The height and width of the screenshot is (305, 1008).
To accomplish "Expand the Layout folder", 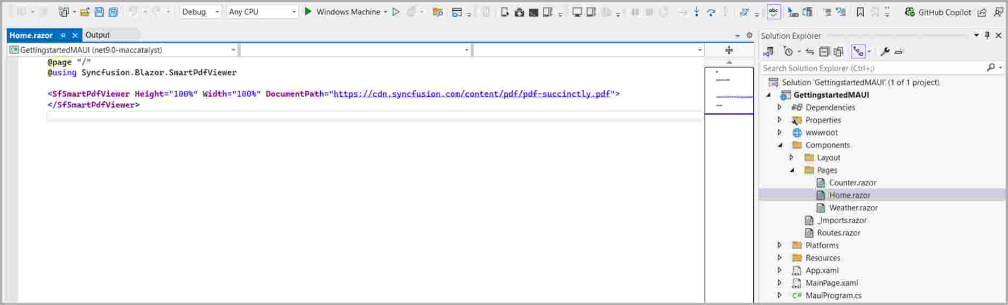I will pyautogui.click(x=791, y=157).
